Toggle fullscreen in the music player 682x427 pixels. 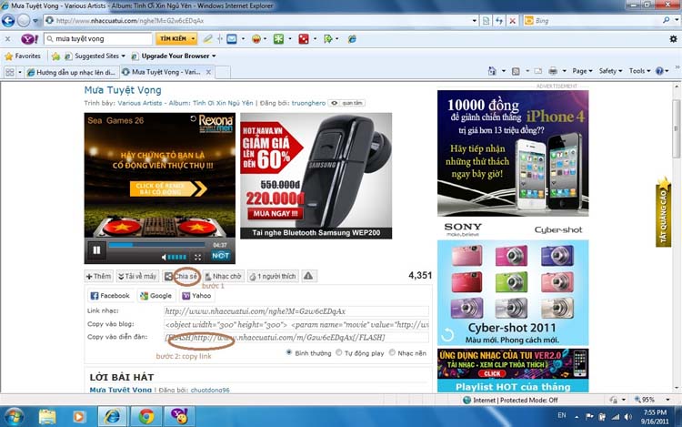[x=198, y=258]
